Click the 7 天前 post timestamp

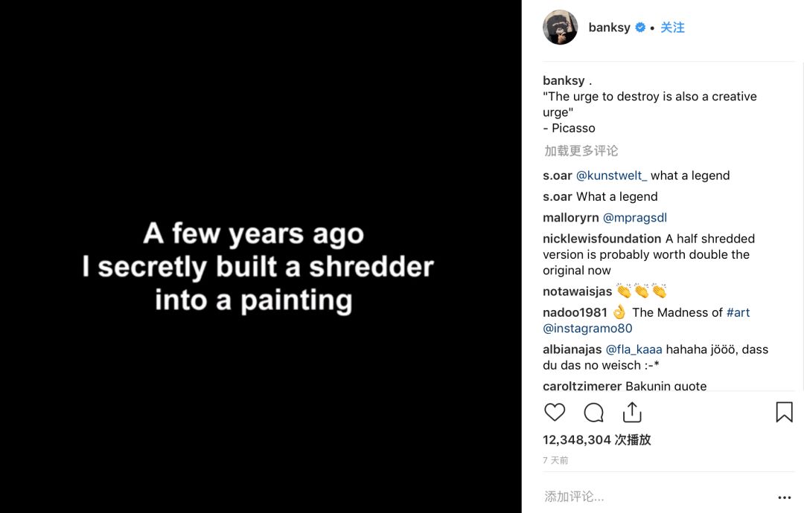555,461
